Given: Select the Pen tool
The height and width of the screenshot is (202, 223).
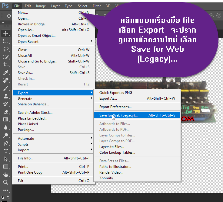Looking at the screenshot, I should (x=6, y=143).
